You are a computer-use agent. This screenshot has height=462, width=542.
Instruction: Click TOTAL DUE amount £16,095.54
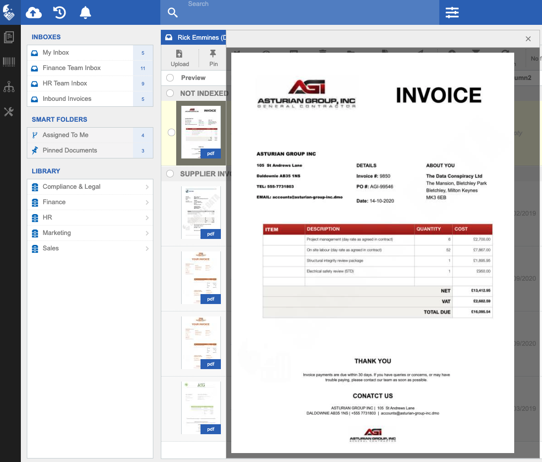pyautogui.click(x=480, y=312)
